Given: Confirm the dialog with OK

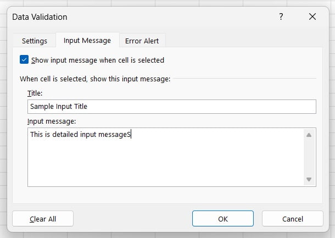Looking at the screenshot, I should coord(223,219).
